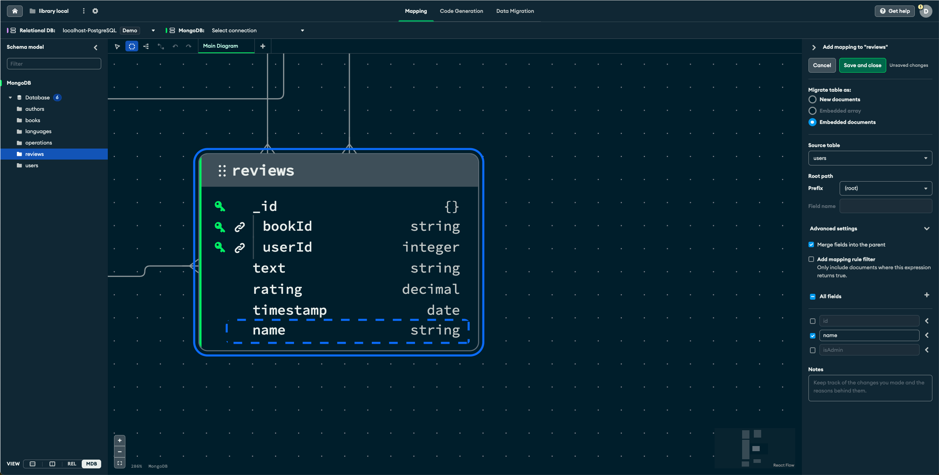Click the MDB view toggle icon
Viewport: 939px width, 475px height.
(x=91, y=463)
